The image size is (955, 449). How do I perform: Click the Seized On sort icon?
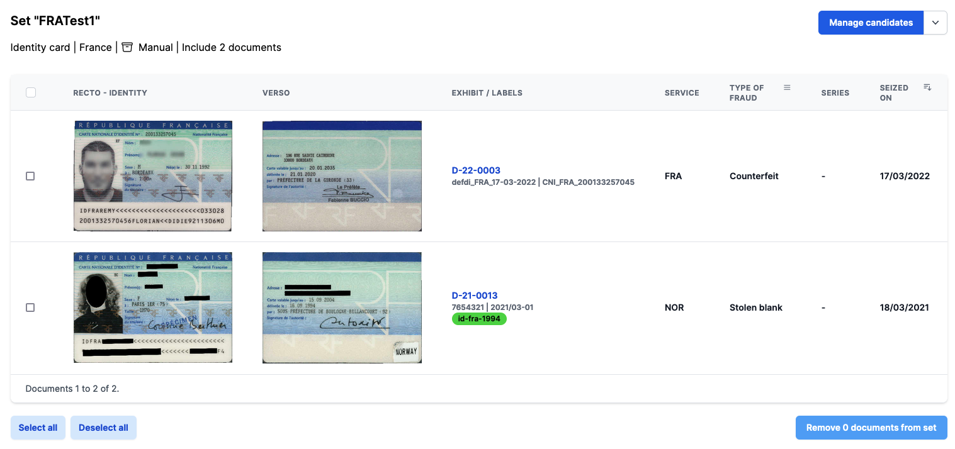point(927,87)
